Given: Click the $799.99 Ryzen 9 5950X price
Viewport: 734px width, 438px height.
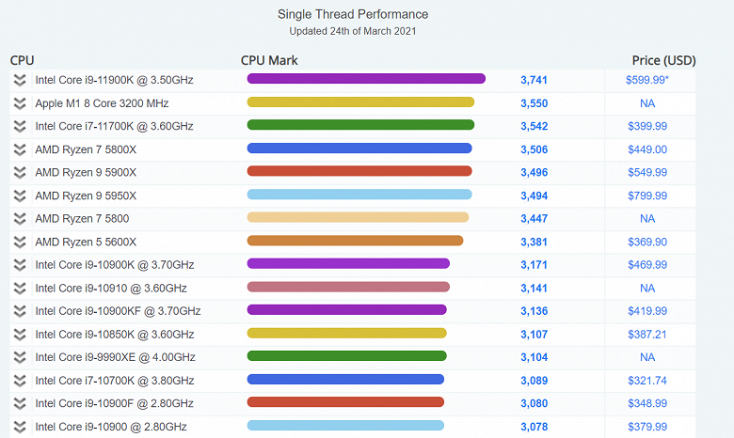Looking at the screenshot, I should [x=646, y=196].
